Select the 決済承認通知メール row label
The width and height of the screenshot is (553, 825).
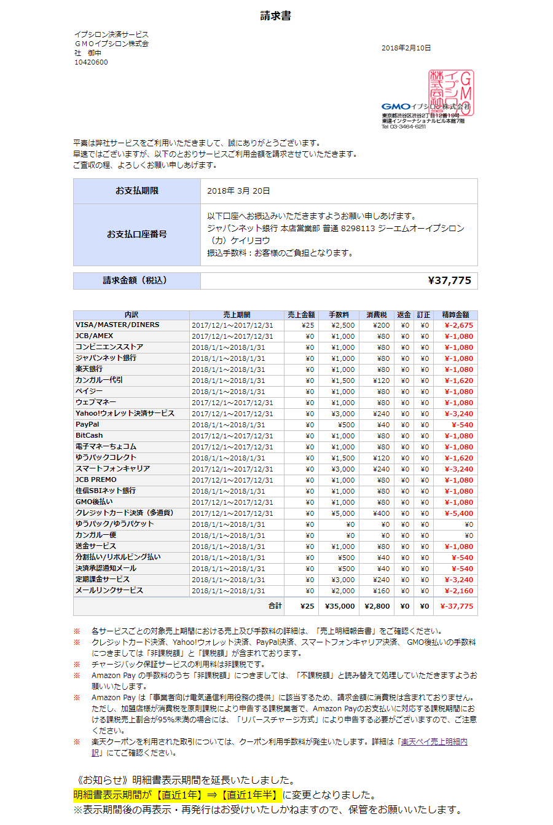point(106,568)
